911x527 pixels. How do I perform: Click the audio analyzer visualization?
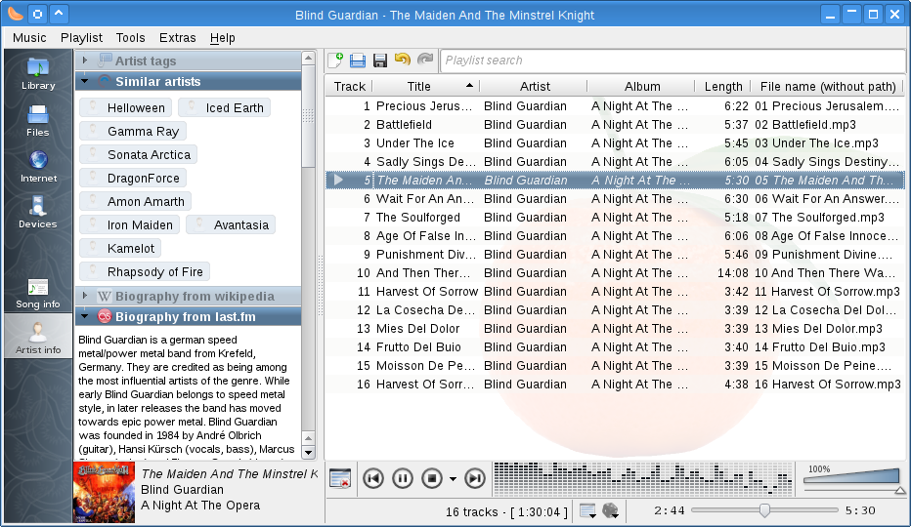pos(642,479)
